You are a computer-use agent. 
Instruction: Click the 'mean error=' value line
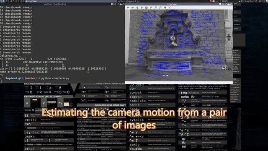point(24,72)
